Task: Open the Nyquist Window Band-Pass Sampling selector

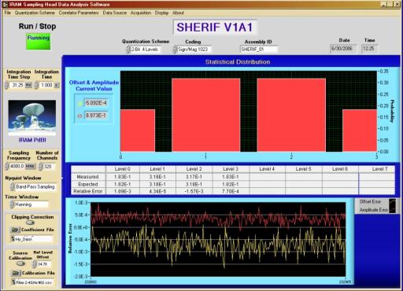Action: pos(33,186)
